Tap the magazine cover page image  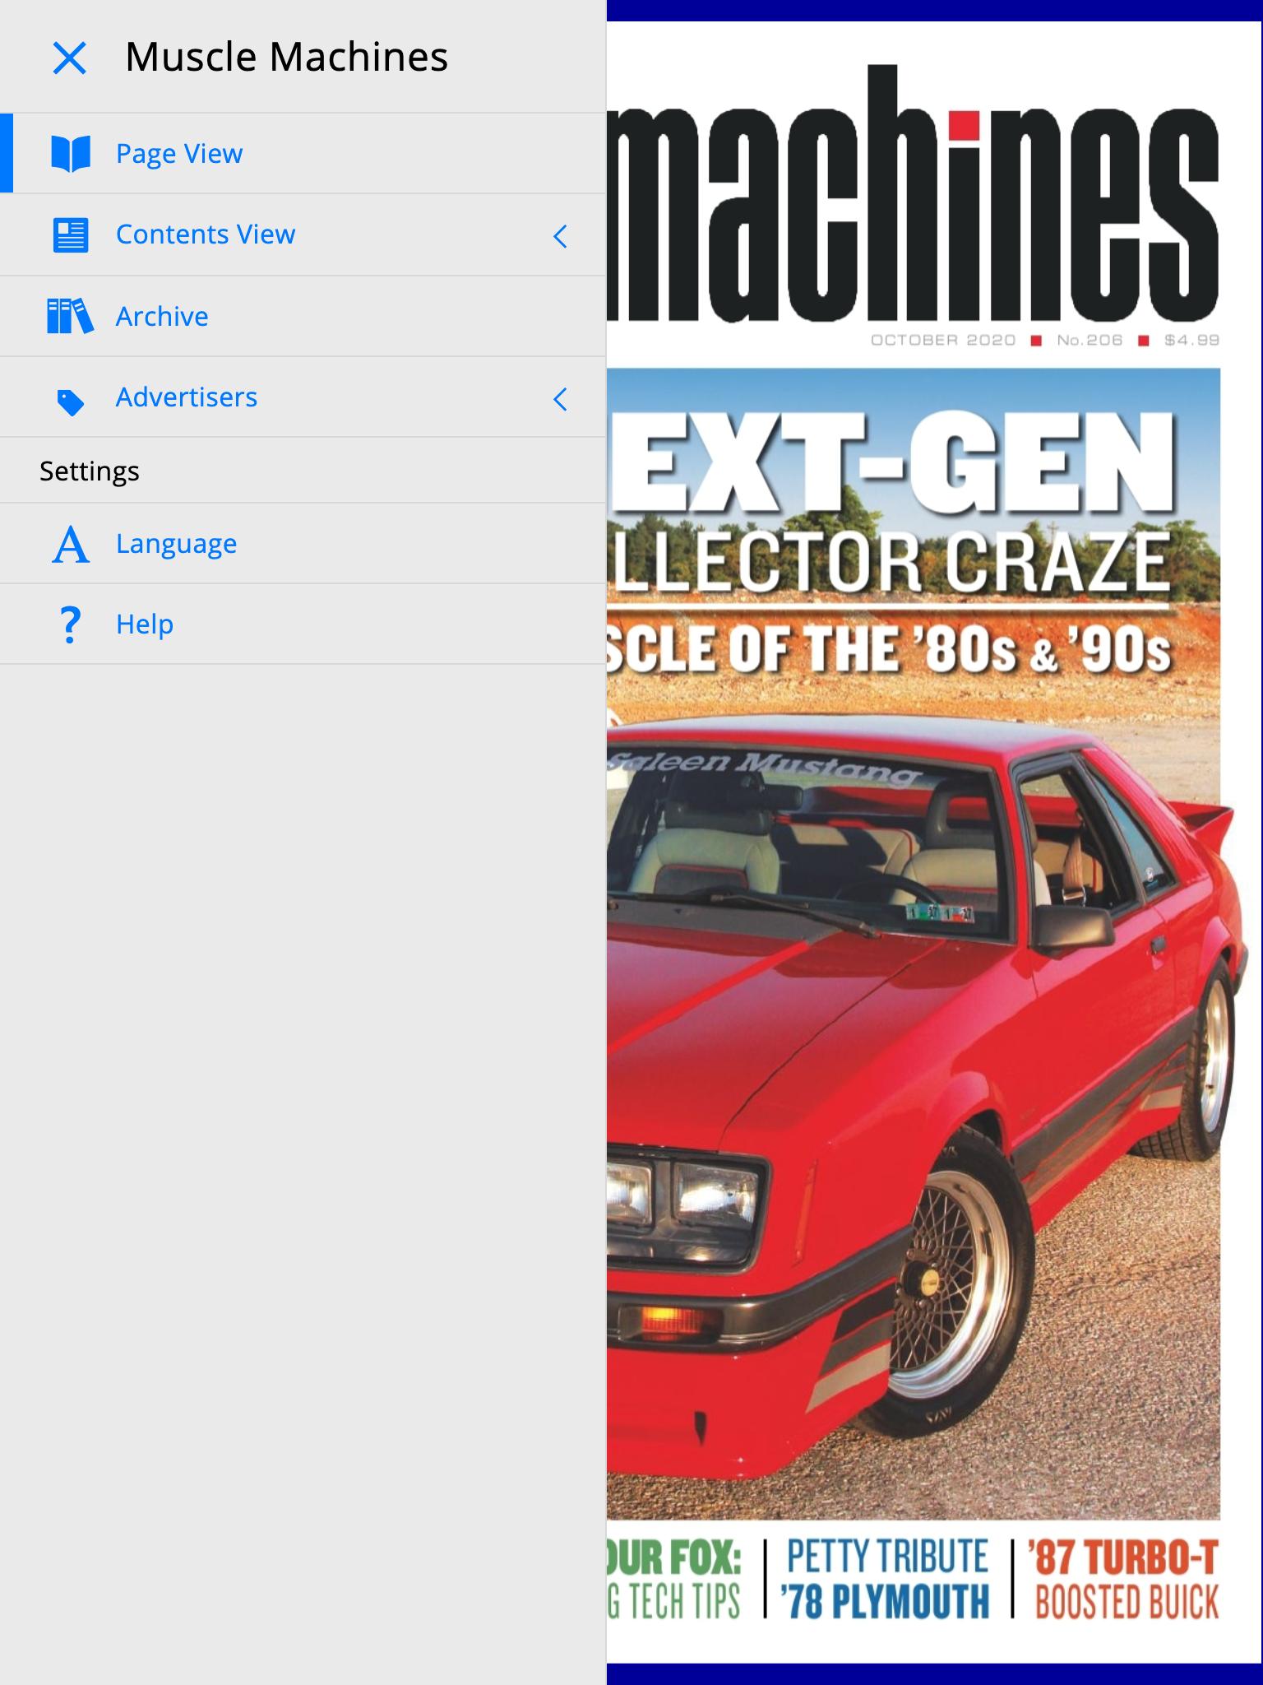[935, 842]
